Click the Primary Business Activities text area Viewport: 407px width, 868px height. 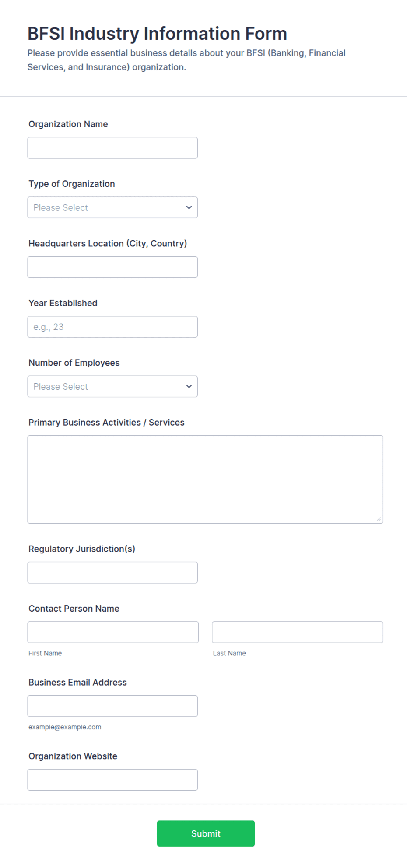click(205, 479)
